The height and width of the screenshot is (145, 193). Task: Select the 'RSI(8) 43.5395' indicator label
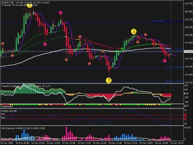pyautogui.click(x=9, y=111)
